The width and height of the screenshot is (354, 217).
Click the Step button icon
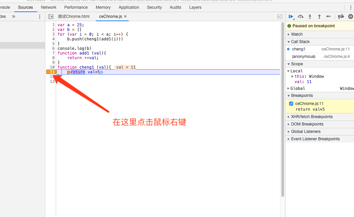tap(328, 16)
